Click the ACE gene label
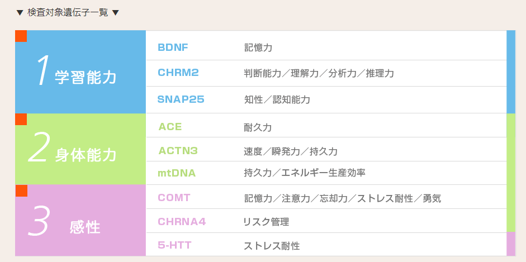Image resolution: width=526 pixels, height=262 pixels. 170,127
